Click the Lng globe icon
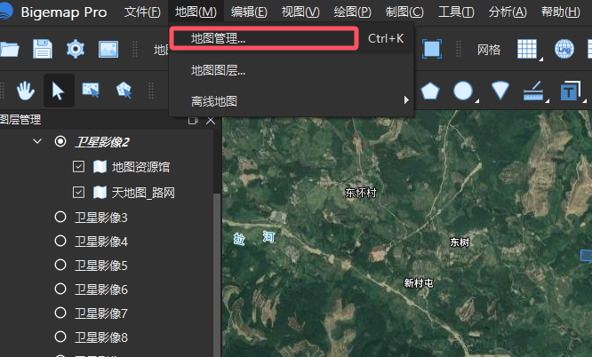 coord(564,49)
